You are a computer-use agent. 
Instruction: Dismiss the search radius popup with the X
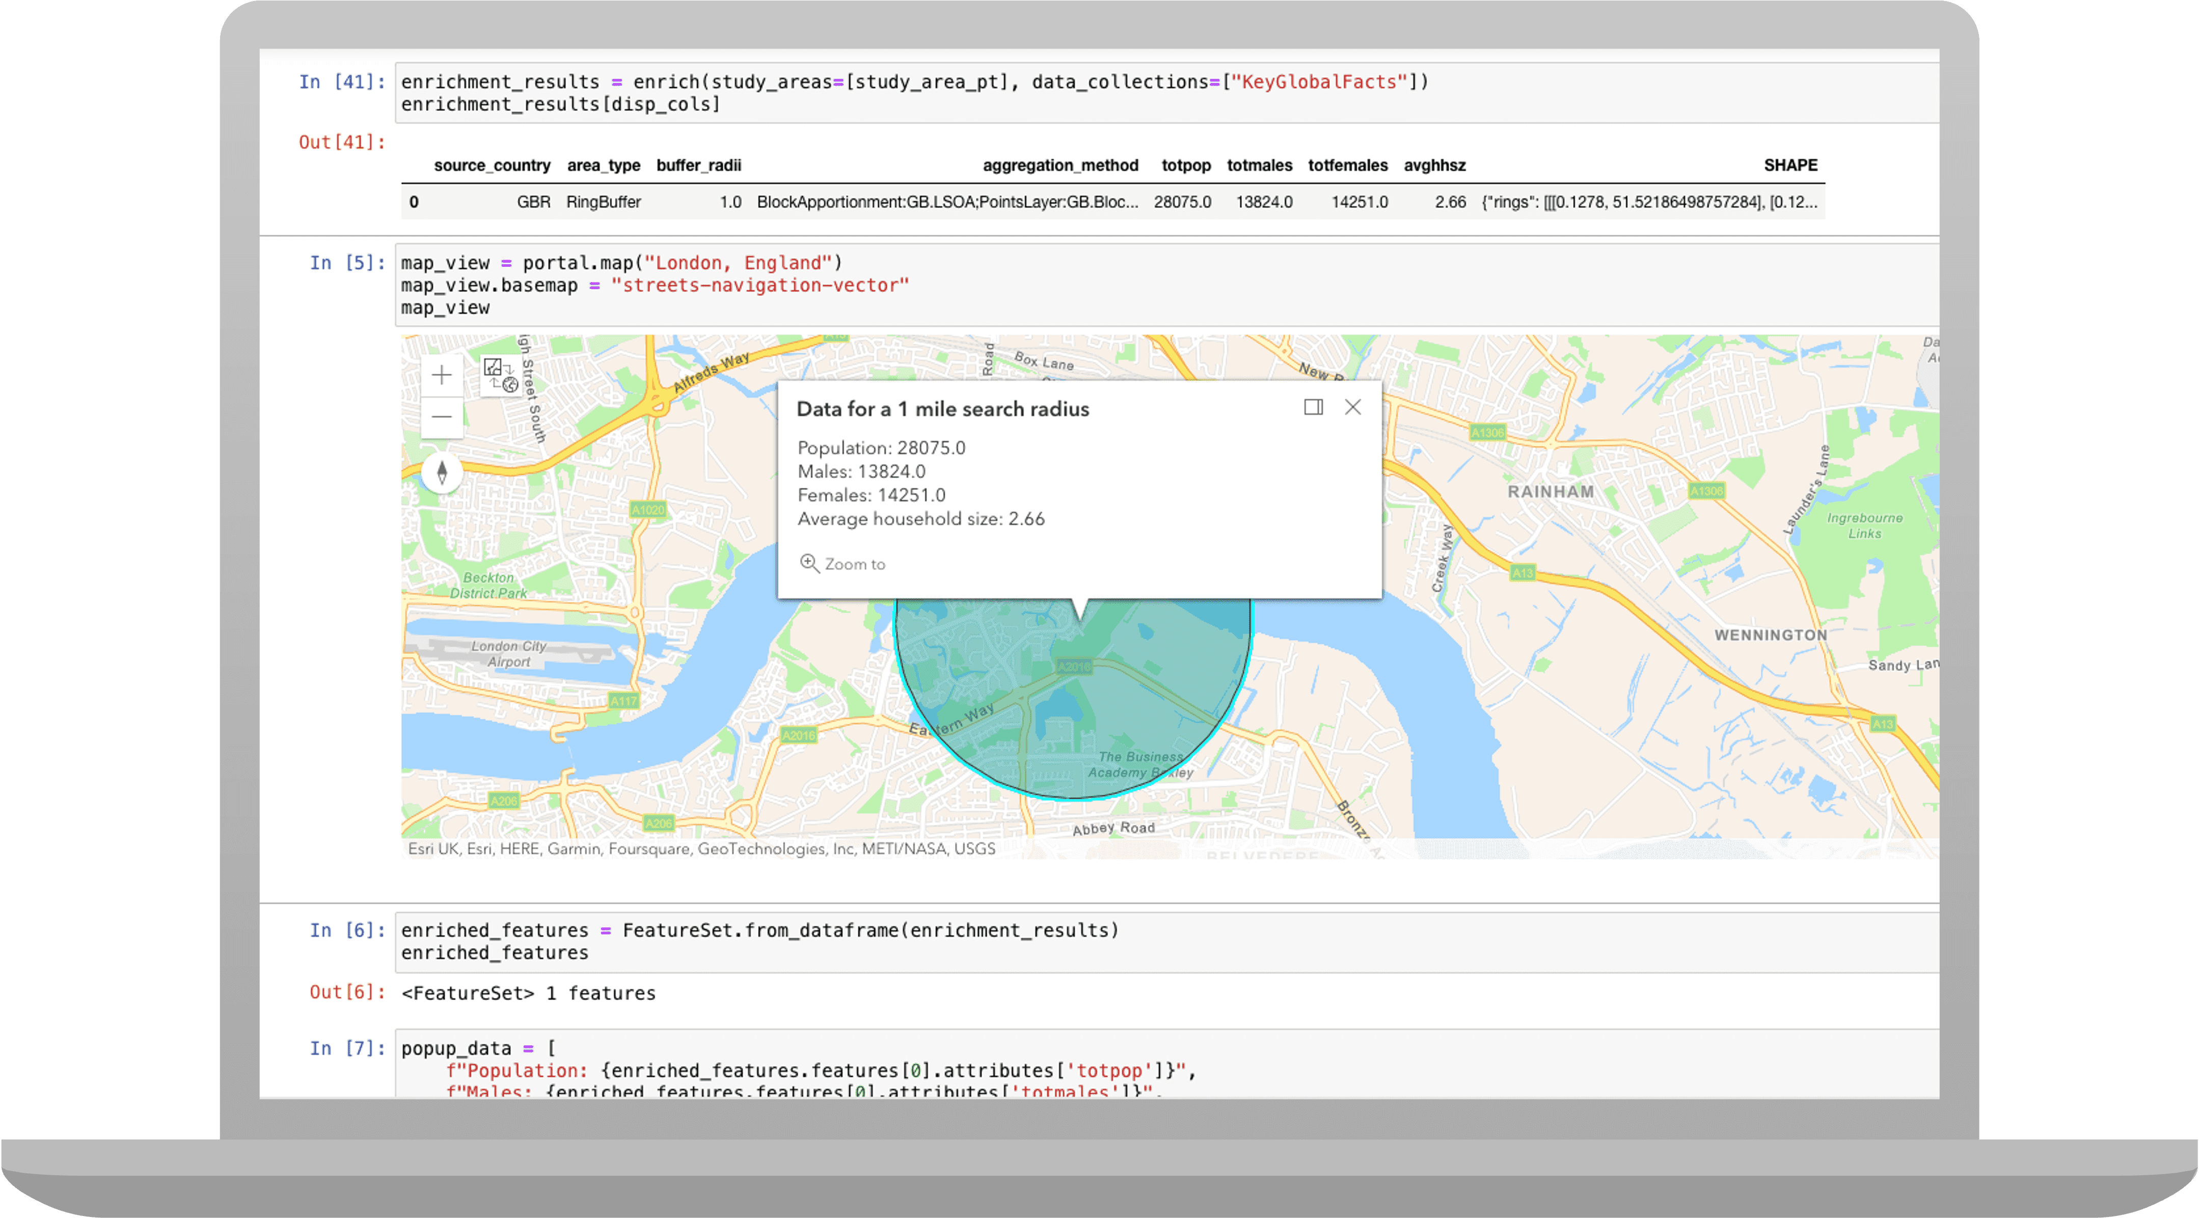tap(1353, 408)
